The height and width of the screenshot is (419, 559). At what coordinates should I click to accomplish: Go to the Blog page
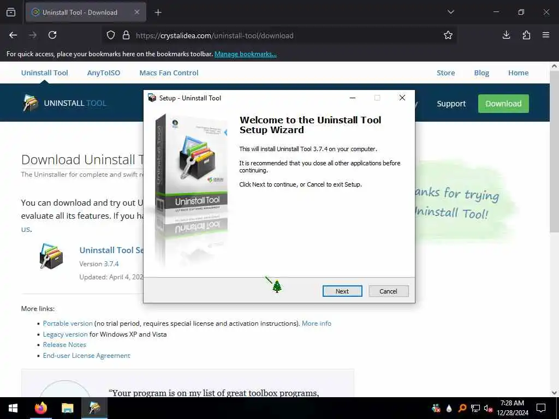pyautogui.click(x=481, y=73)
